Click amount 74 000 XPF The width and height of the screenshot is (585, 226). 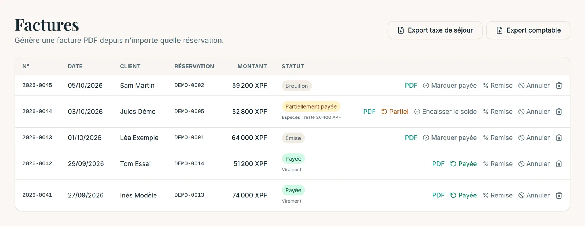pos(249,195)
